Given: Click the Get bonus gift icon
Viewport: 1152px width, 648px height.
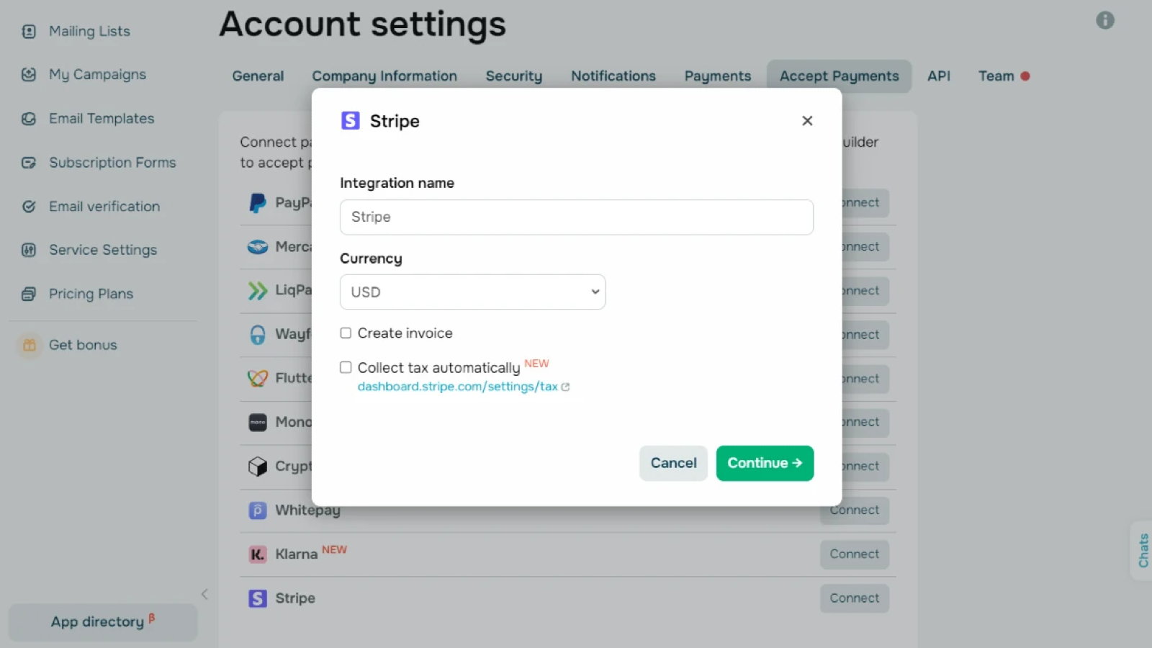Looking at the screenshot, I should click(30, 345).
